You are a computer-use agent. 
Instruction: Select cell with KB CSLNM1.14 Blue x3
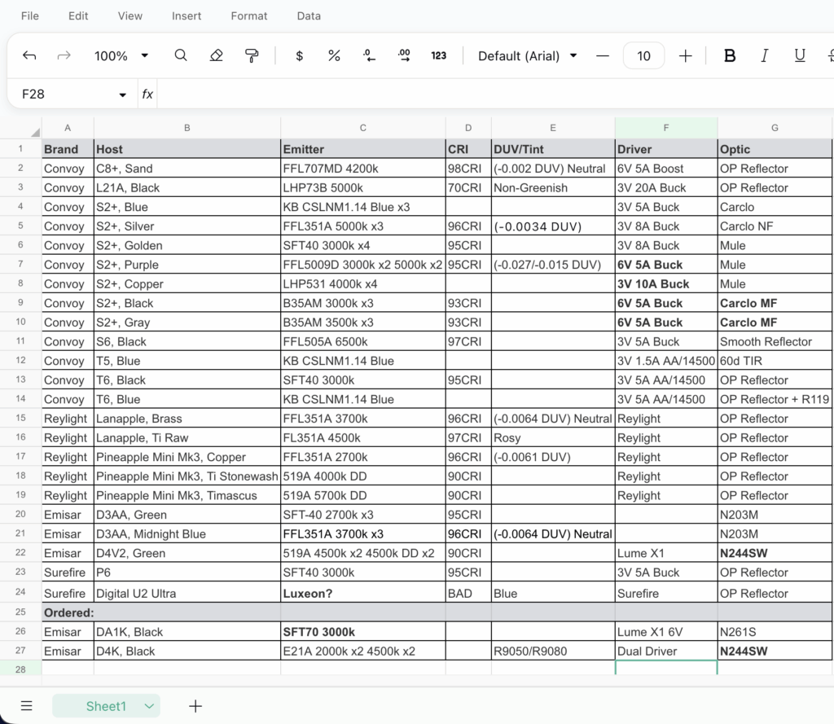[x=362, y=206]
